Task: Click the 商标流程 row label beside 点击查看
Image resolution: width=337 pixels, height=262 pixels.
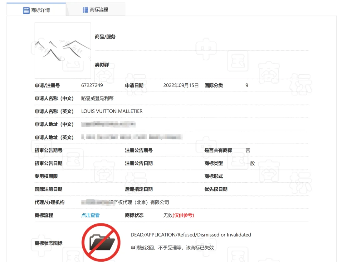Action: 44,215
